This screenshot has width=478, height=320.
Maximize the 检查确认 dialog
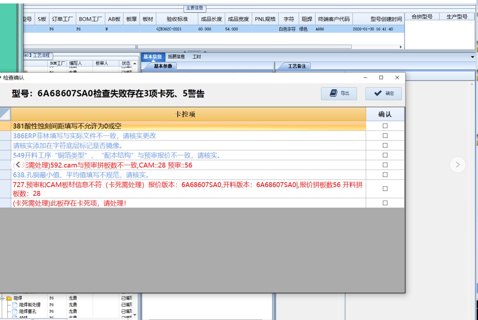381,78
